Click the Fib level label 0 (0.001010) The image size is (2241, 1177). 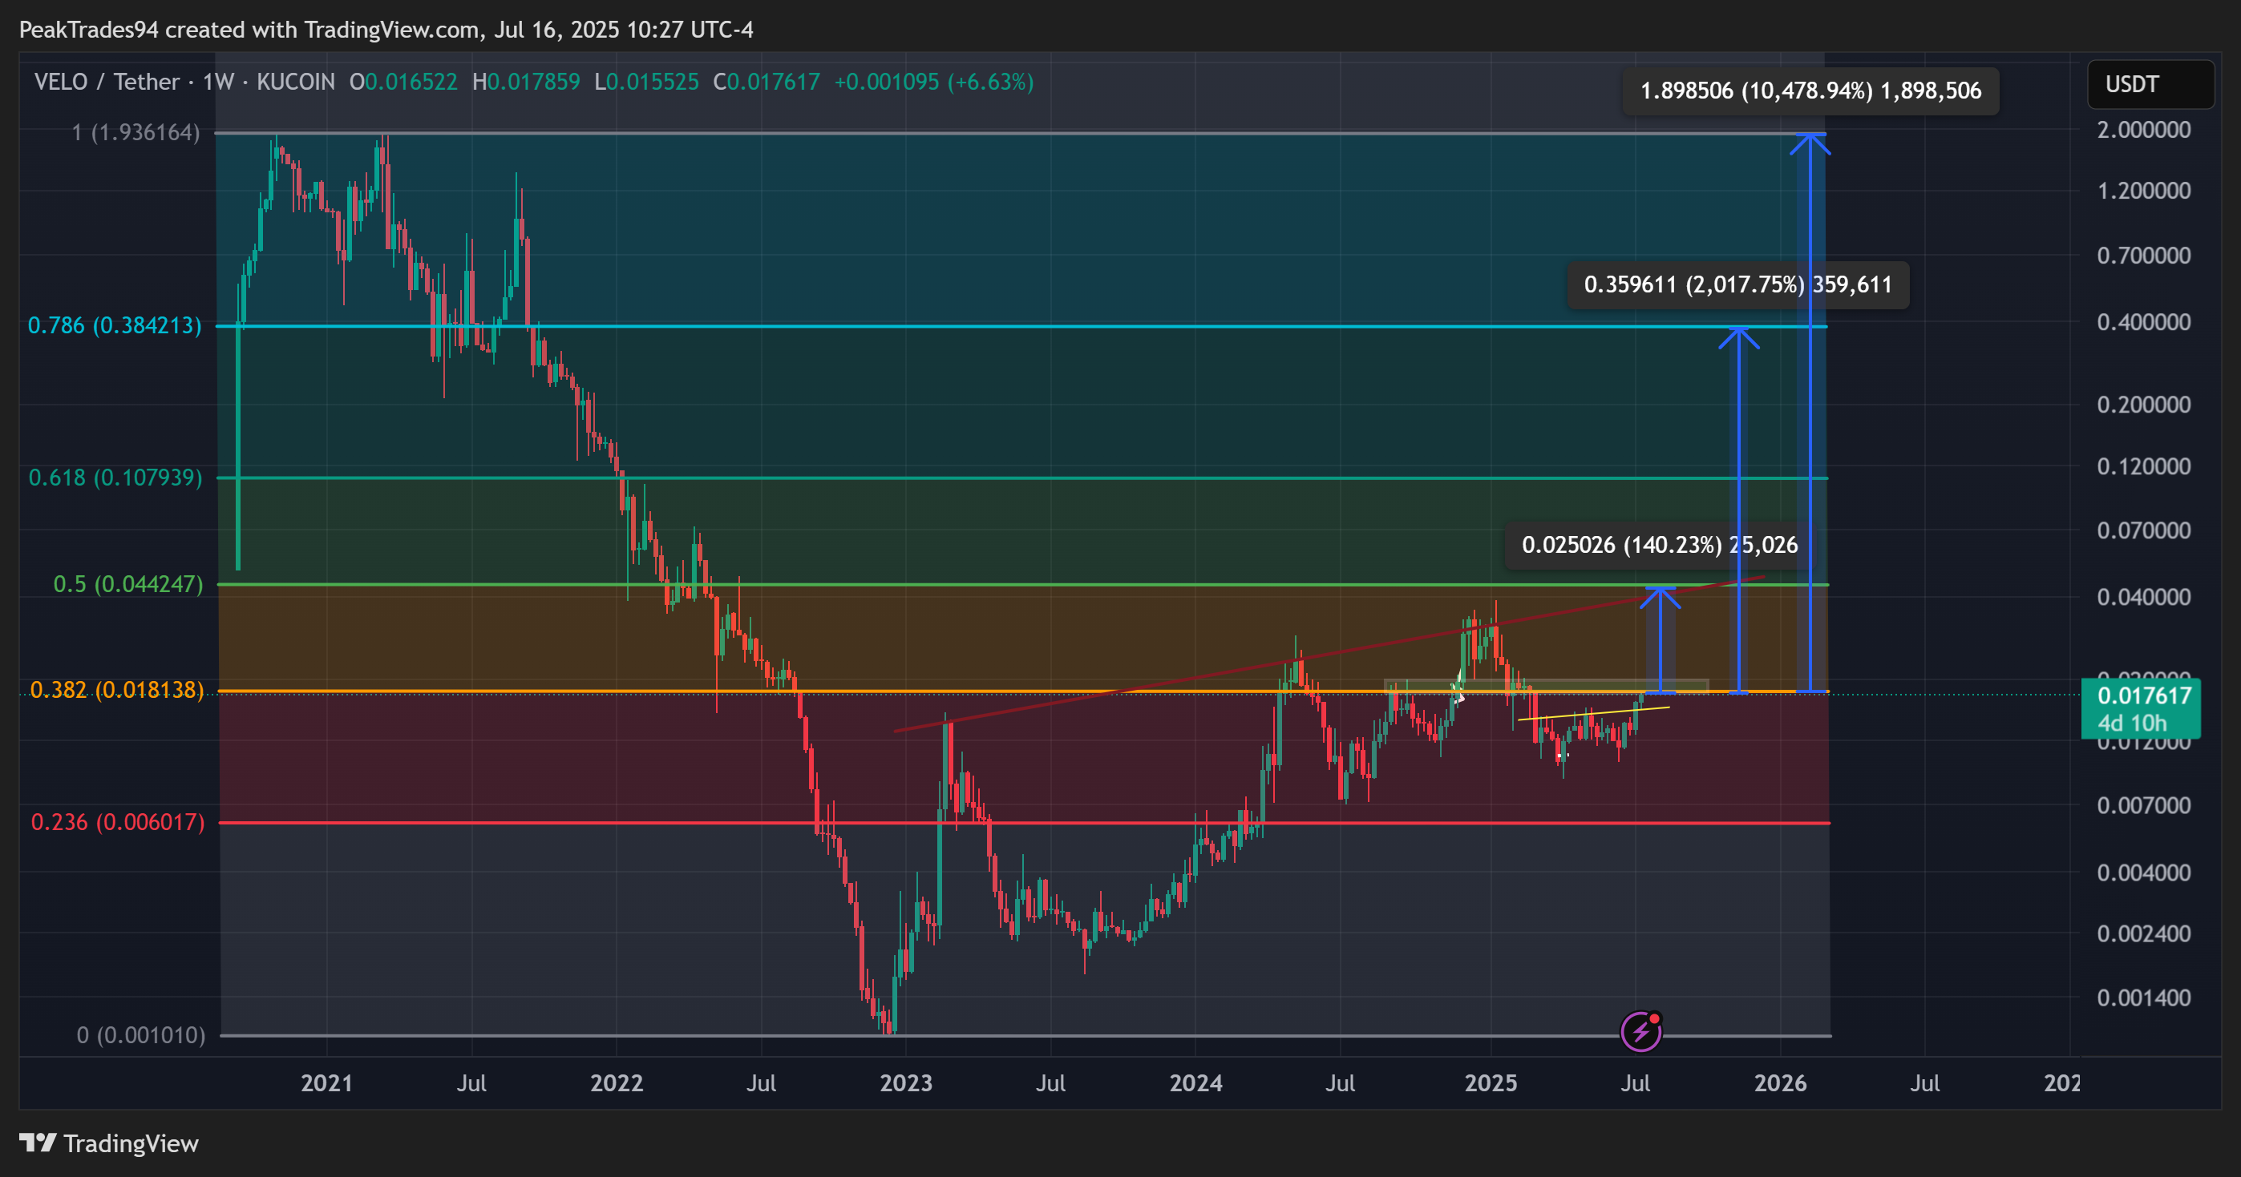[142, 1035]
